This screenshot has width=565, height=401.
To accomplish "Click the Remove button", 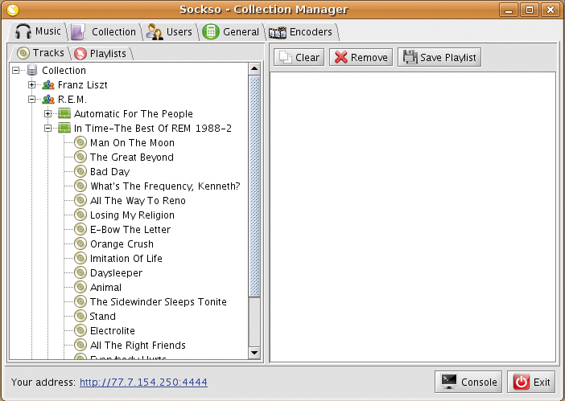I will pyautogui.click(x=361, y=57).
